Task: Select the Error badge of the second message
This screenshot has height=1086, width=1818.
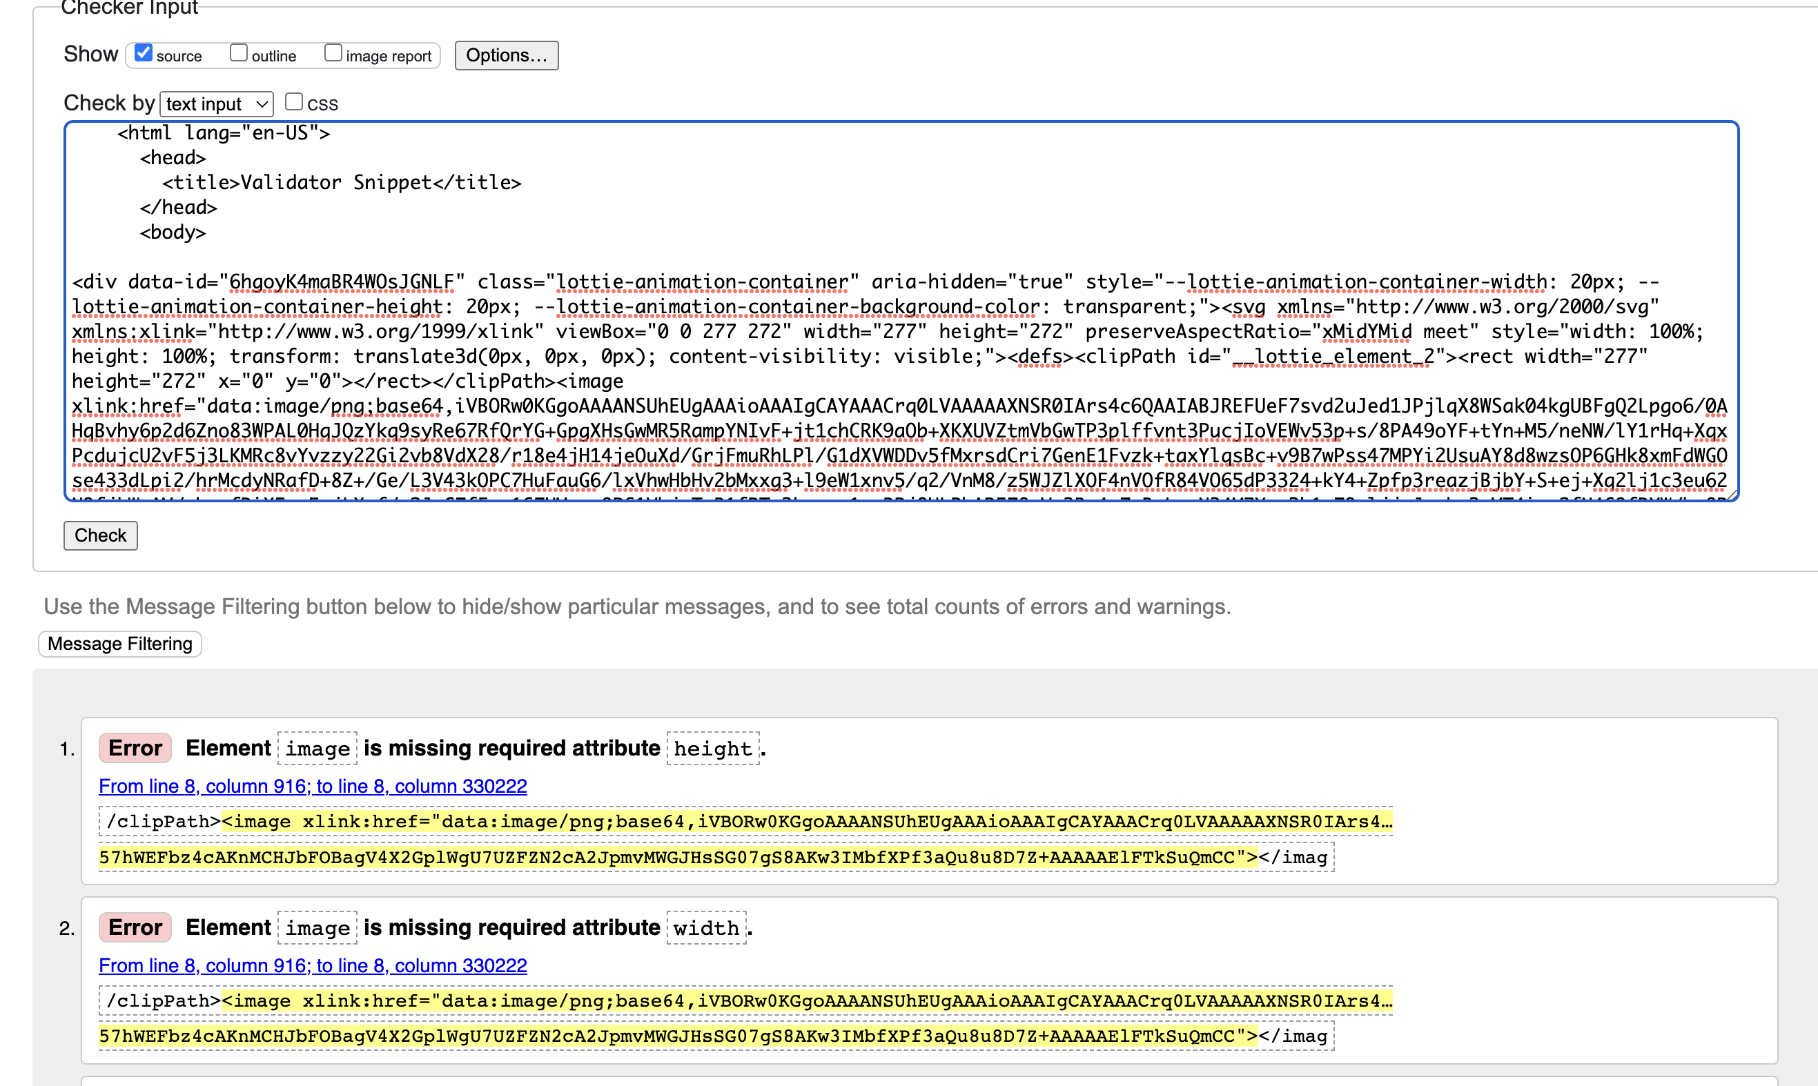Action: (135, 927)
